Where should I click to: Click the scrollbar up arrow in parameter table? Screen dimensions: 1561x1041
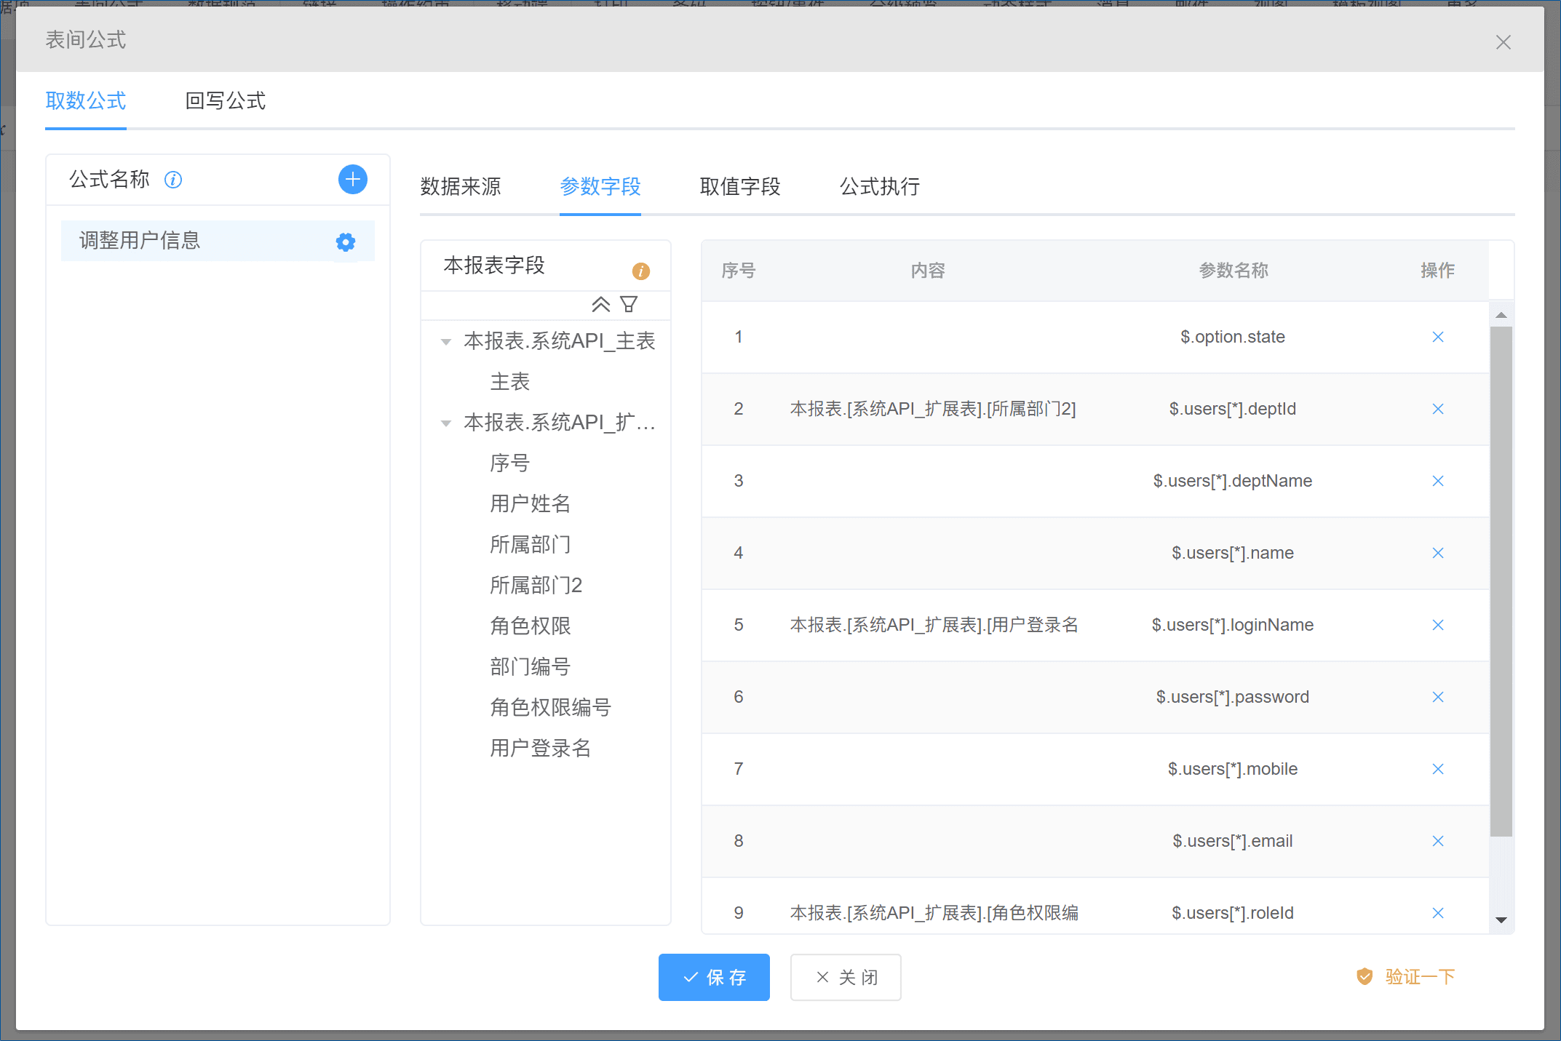pyautogui.click(x=1501, y=315)
